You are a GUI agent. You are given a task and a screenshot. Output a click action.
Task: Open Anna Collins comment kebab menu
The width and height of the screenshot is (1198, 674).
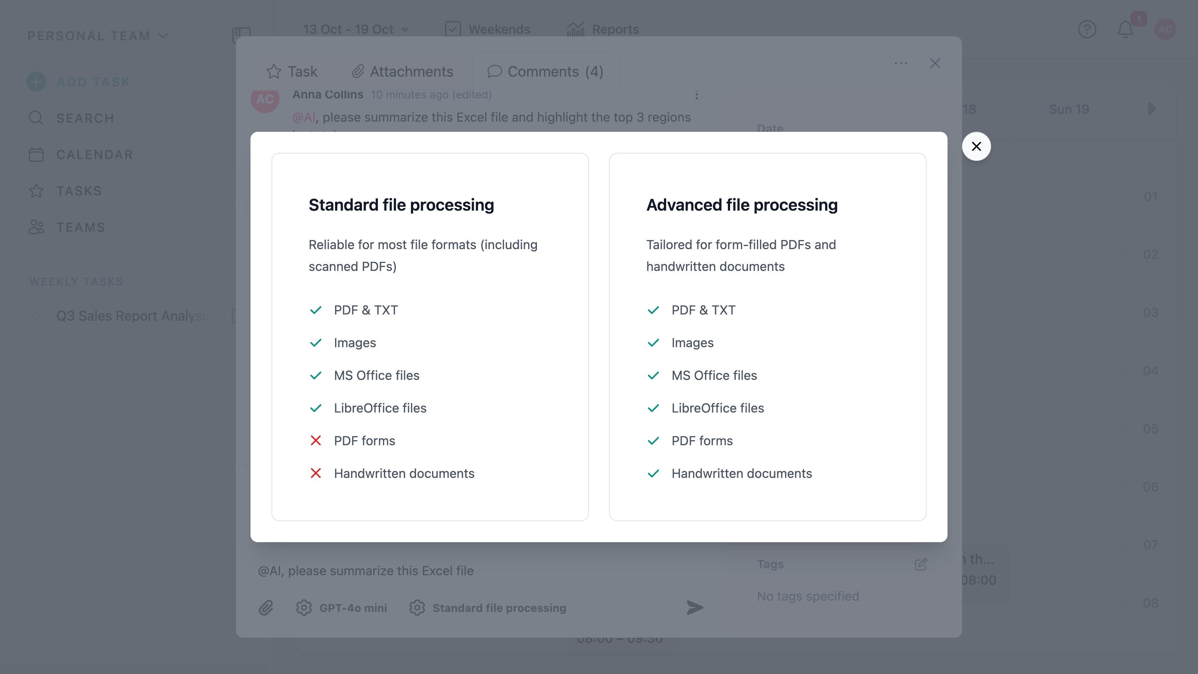click(696, 96)
